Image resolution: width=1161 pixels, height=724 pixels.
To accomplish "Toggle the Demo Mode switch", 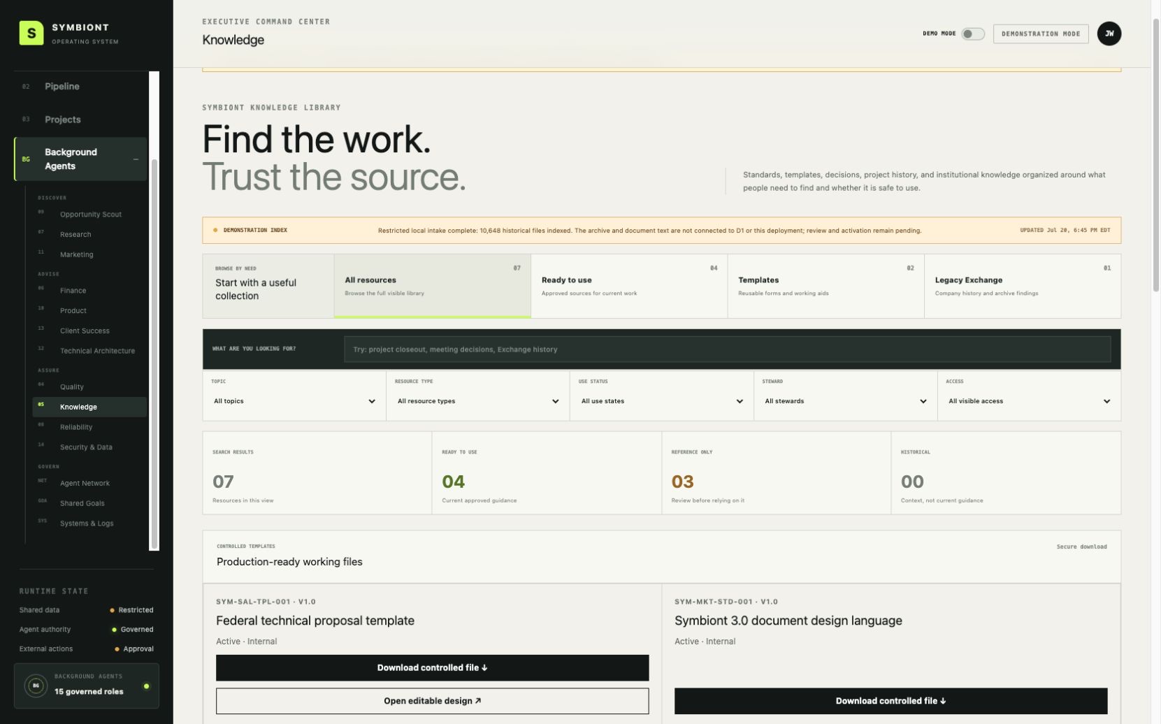I will point(972,34).
